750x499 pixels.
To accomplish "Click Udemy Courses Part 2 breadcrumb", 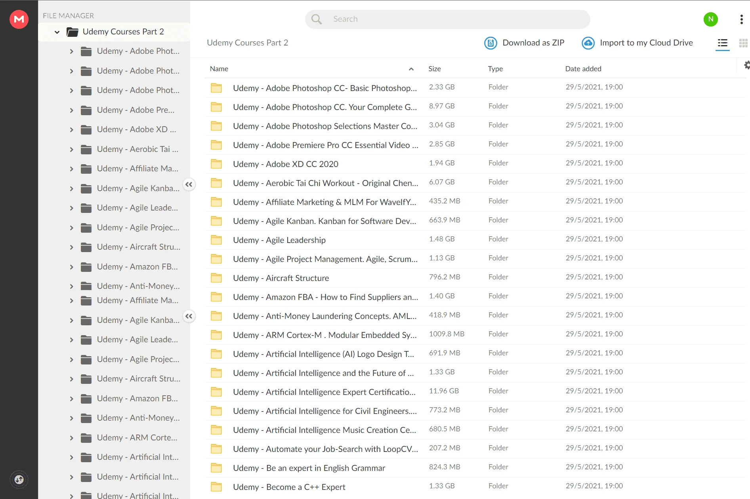I will (x=247, y=43).
